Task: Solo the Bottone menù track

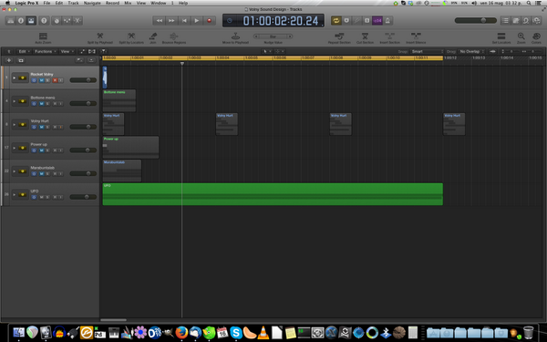Action: pyautogui.click(x=47, y=104)
